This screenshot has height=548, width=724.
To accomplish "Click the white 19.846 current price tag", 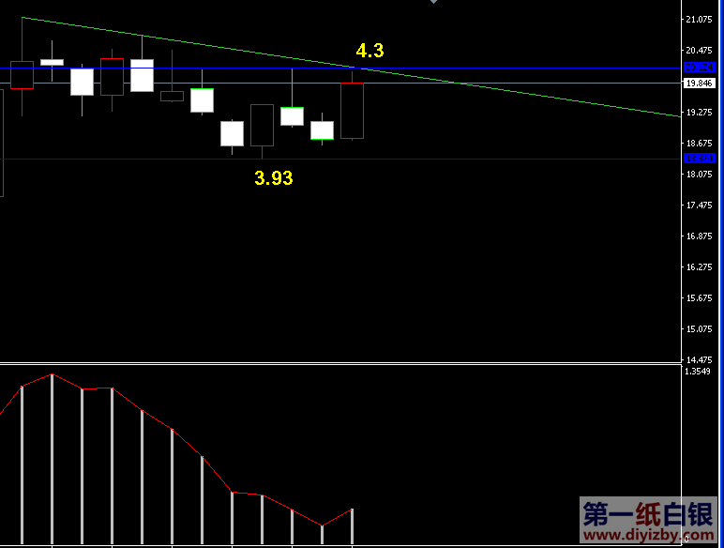I will (x=699, y=84).
